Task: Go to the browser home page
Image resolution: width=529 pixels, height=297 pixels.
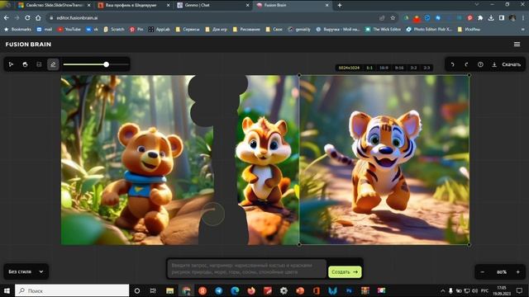Action: (38, 18)
